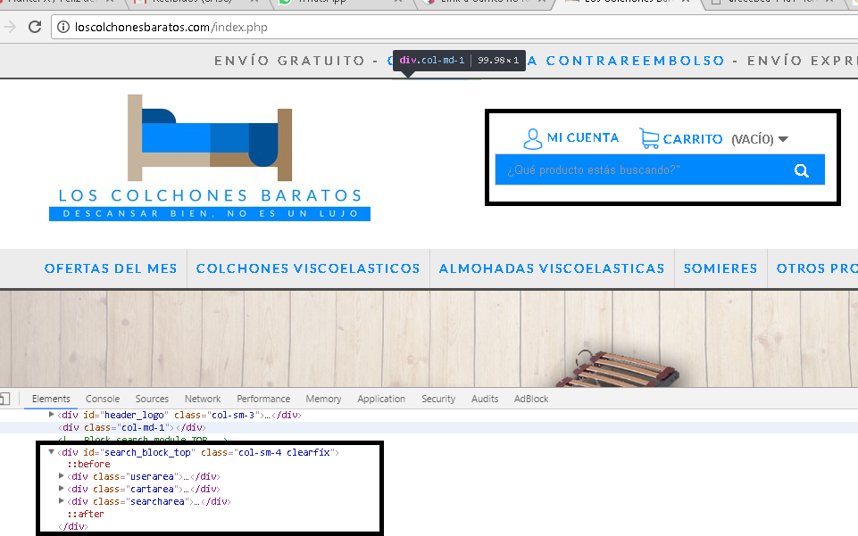The image size is (858, 536).
Task: Open the Colchones Viscoelasticos menu
Action: (x=308, y=268)
